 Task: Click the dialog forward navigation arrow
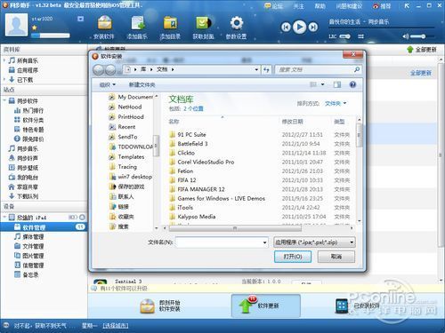click(x=110, y=70)
